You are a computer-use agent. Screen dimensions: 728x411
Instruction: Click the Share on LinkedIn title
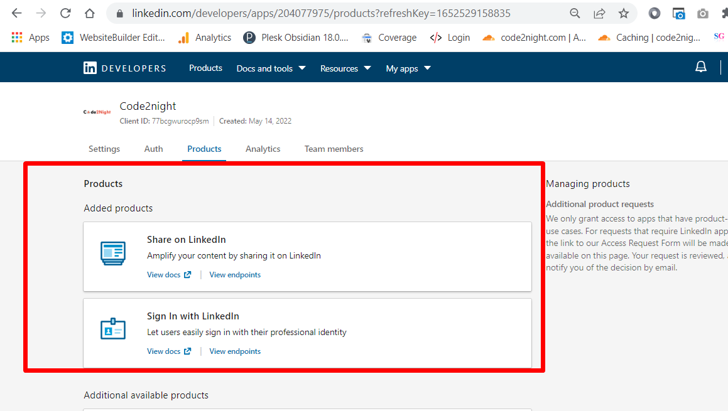(x=186, y=239)
